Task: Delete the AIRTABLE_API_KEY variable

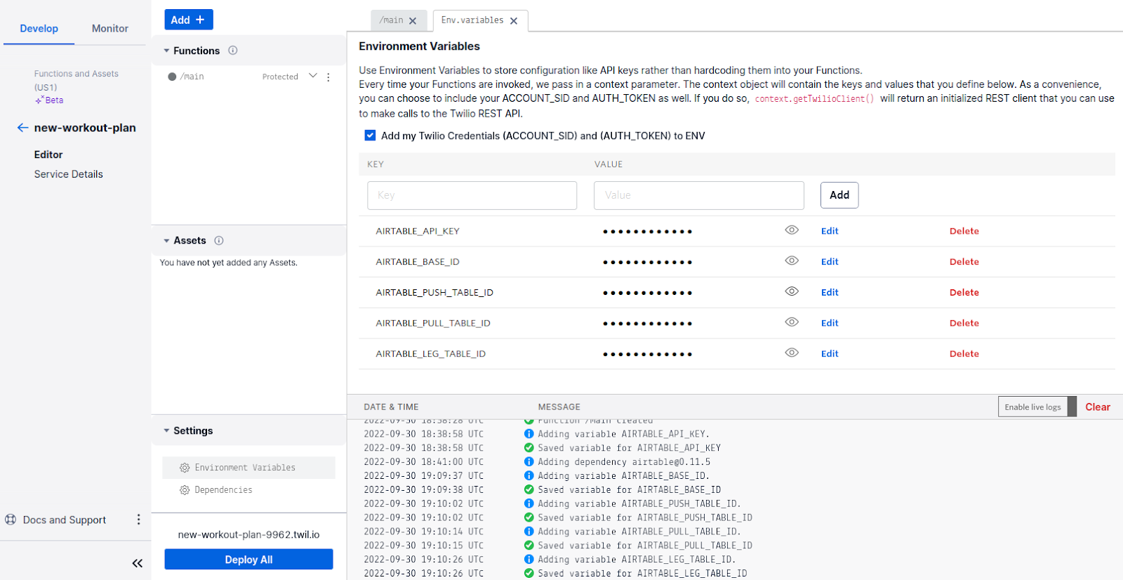Action: coord(964,231)
